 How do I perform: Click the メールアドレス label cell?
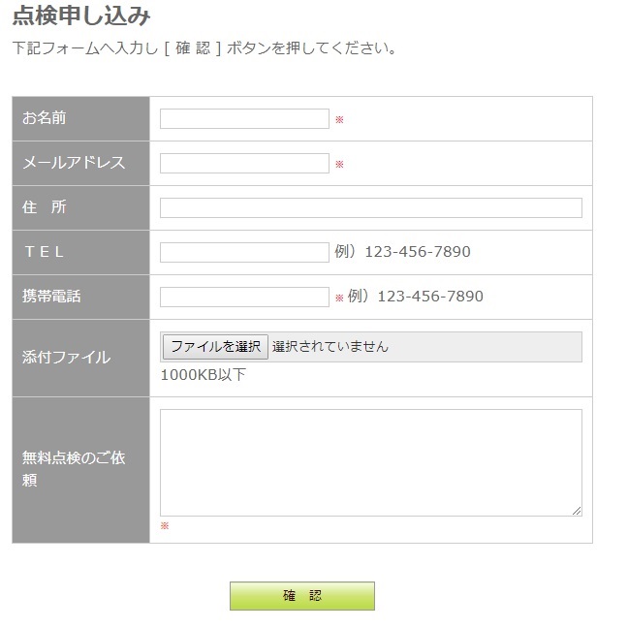[x=80, y=163]
